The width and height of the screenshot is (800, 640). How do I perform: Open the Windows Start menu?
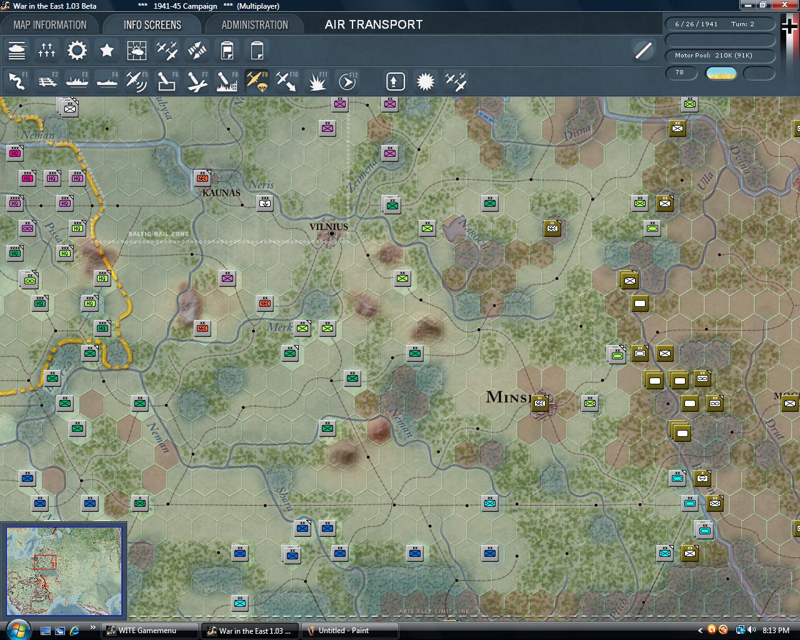(17, 629)
